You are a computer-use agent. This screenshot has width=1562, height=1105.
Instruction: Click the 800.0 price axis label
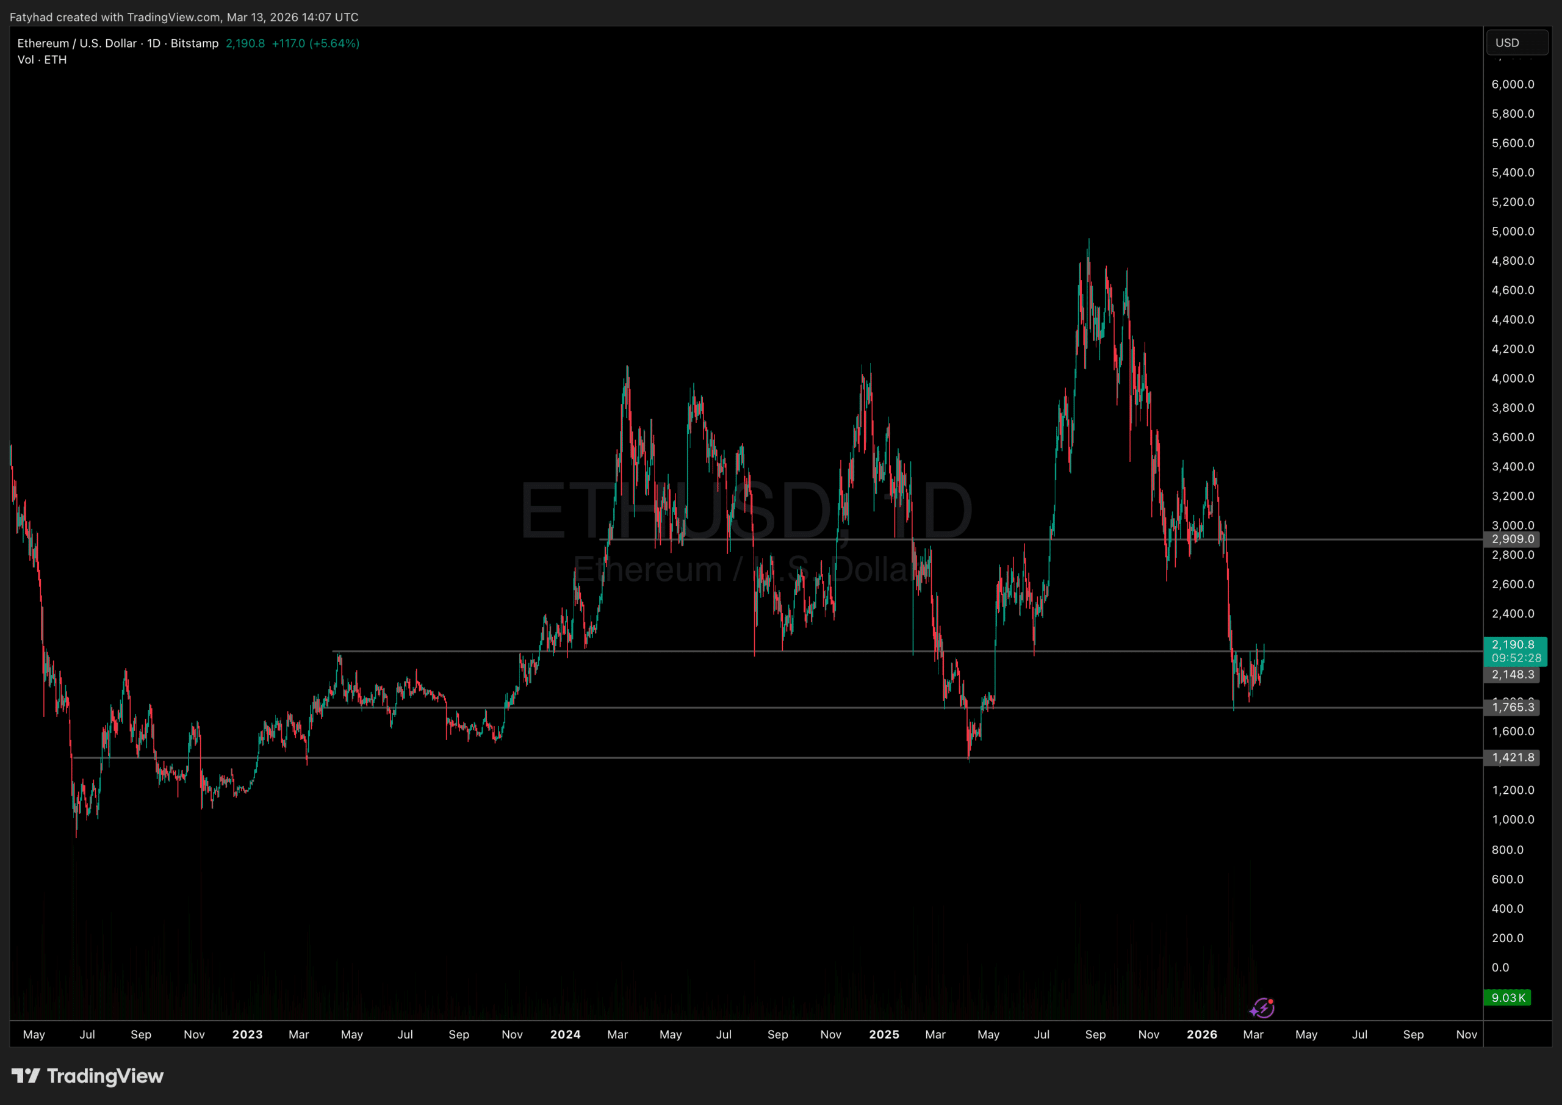click(1508, 850)
